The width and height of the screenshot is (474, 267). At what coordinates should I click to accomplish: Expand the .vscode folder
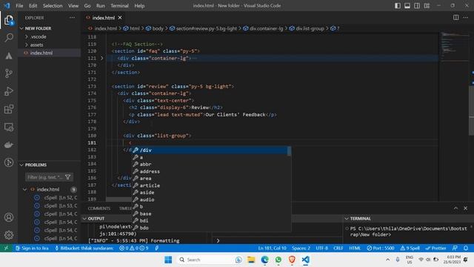[38, 36]
